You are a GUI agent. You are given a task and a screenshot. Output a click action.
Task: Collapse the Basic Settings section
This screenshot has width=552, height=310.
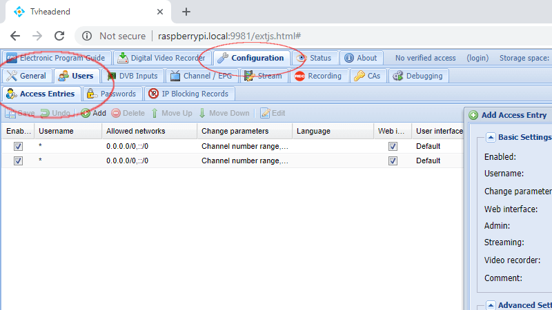tap(491, 137)
